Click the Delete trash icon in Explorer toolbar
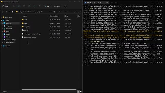The height and width of the screenshot is (93, 165). (39, 6)
